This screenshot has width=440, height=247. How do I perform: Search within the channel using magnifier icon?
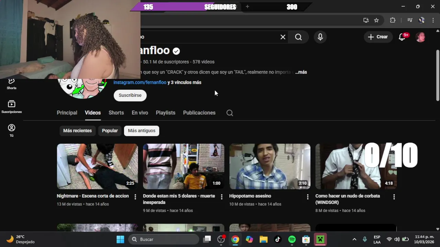point(230,113)
